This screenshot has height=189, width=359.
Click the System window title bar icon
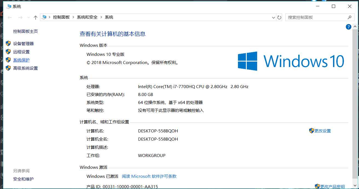[x=9, y=6]
